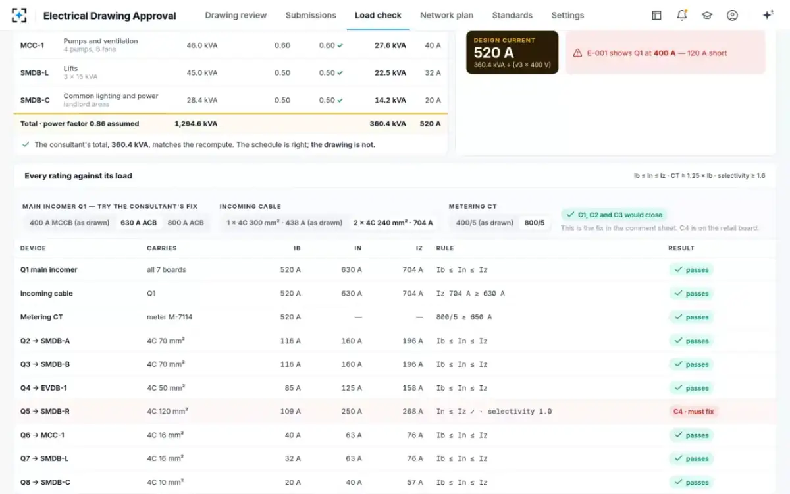
Task: Open the Standards tab
Action: (x=512, y=15)
